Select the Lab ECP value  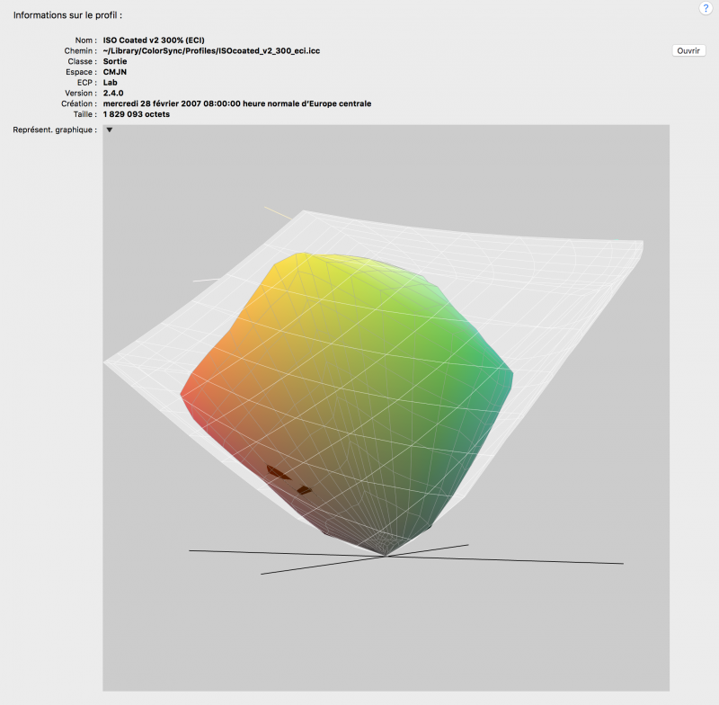click(111, 82)
